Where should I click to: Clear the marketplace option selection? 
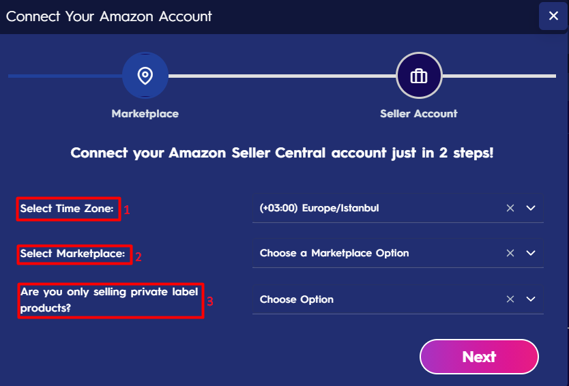click(510, 253)
